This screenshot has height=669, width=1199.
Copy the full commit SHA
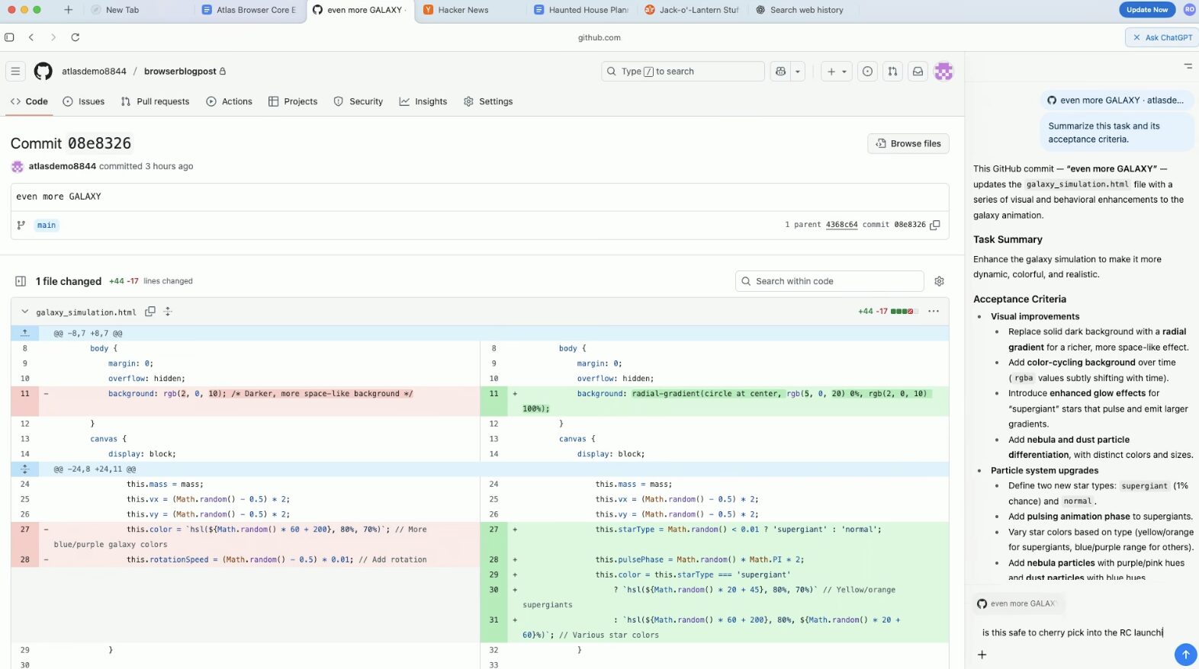point(935,225)
